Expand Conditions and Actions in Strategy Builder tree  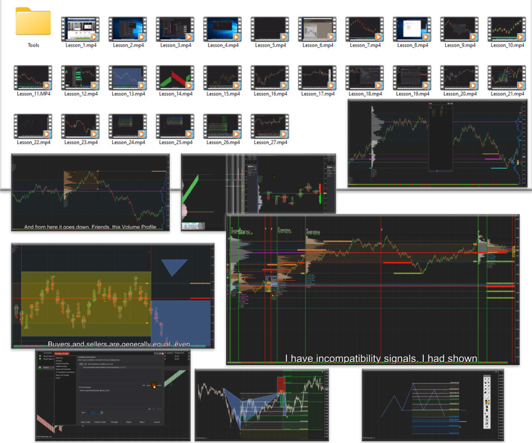65,372
